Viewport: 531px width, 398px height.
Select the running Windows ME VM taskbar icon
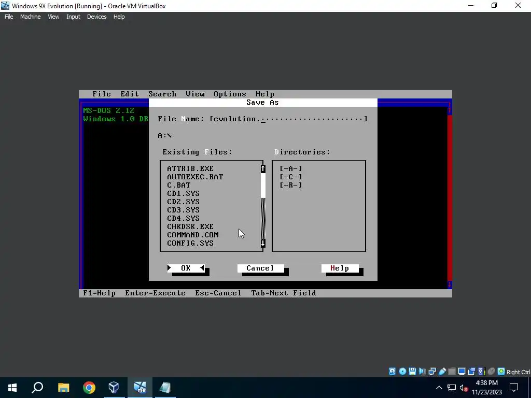coord(140,388)
